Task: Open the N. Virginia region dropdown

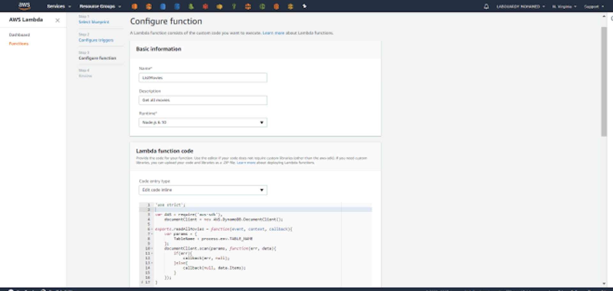Action: 564,6
